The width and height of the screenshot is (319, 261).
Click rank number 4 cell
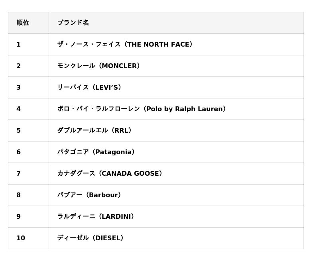point(19,109)
